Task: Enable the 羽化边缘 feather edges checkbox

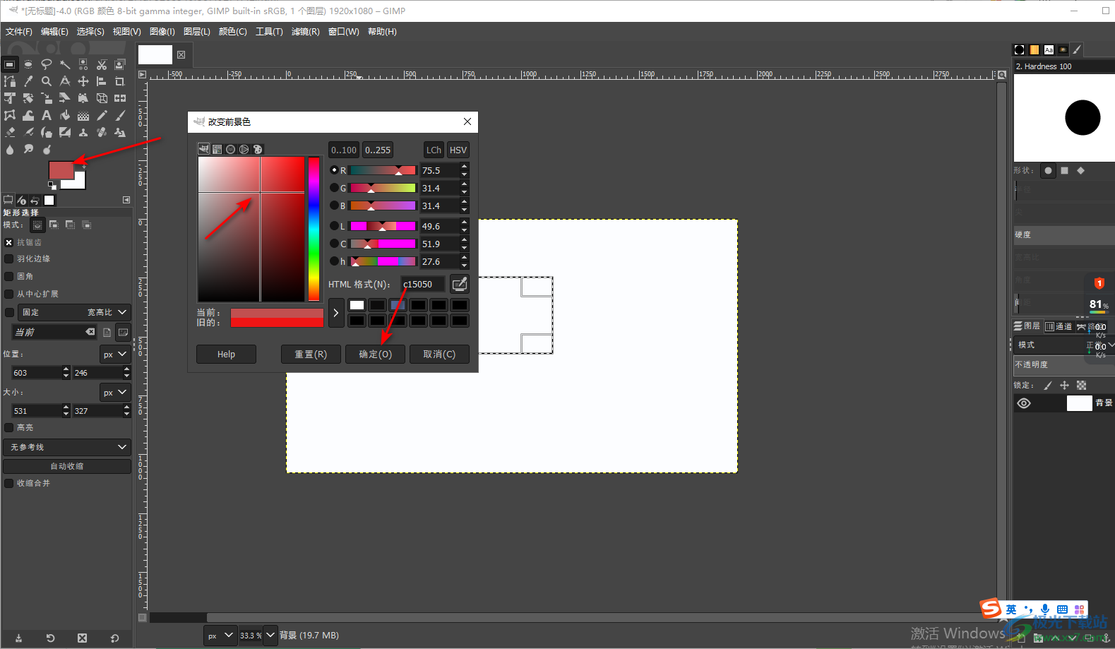Action: click(9, 259)
